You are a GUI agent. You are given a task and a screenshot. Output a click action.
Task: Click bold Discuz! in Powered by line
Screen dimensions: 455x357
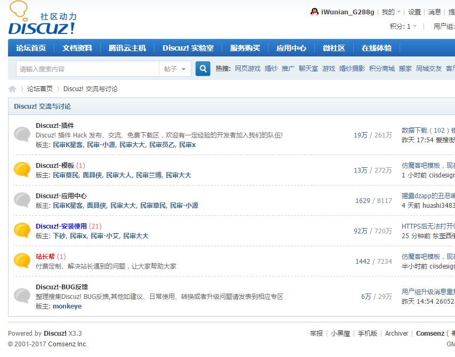pyautogui.click(x=55, y=334)
